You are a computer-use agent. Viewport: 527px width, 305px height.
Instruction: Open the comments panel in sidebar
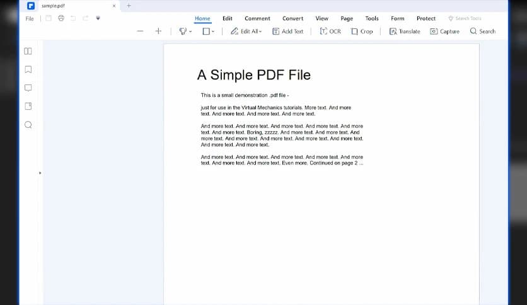28,88
